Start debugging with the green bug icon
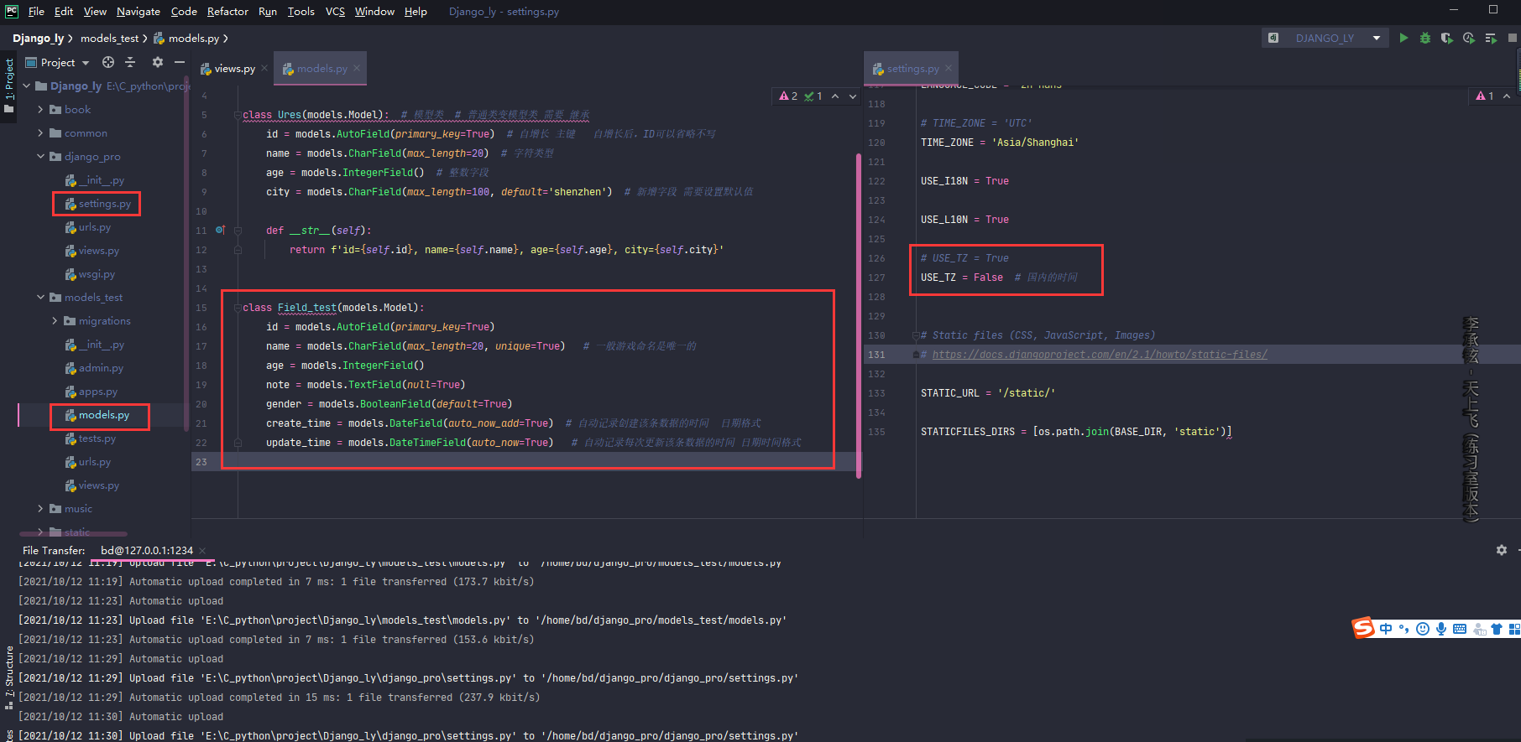1521x742 pixels. click(x=1425, y=38)
